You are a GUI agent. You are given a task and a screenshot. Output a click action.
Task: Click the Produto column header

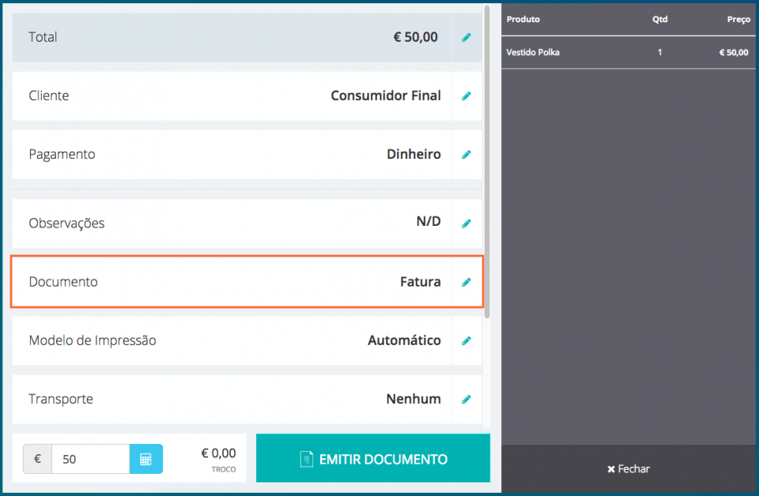[x=523, y=19]
